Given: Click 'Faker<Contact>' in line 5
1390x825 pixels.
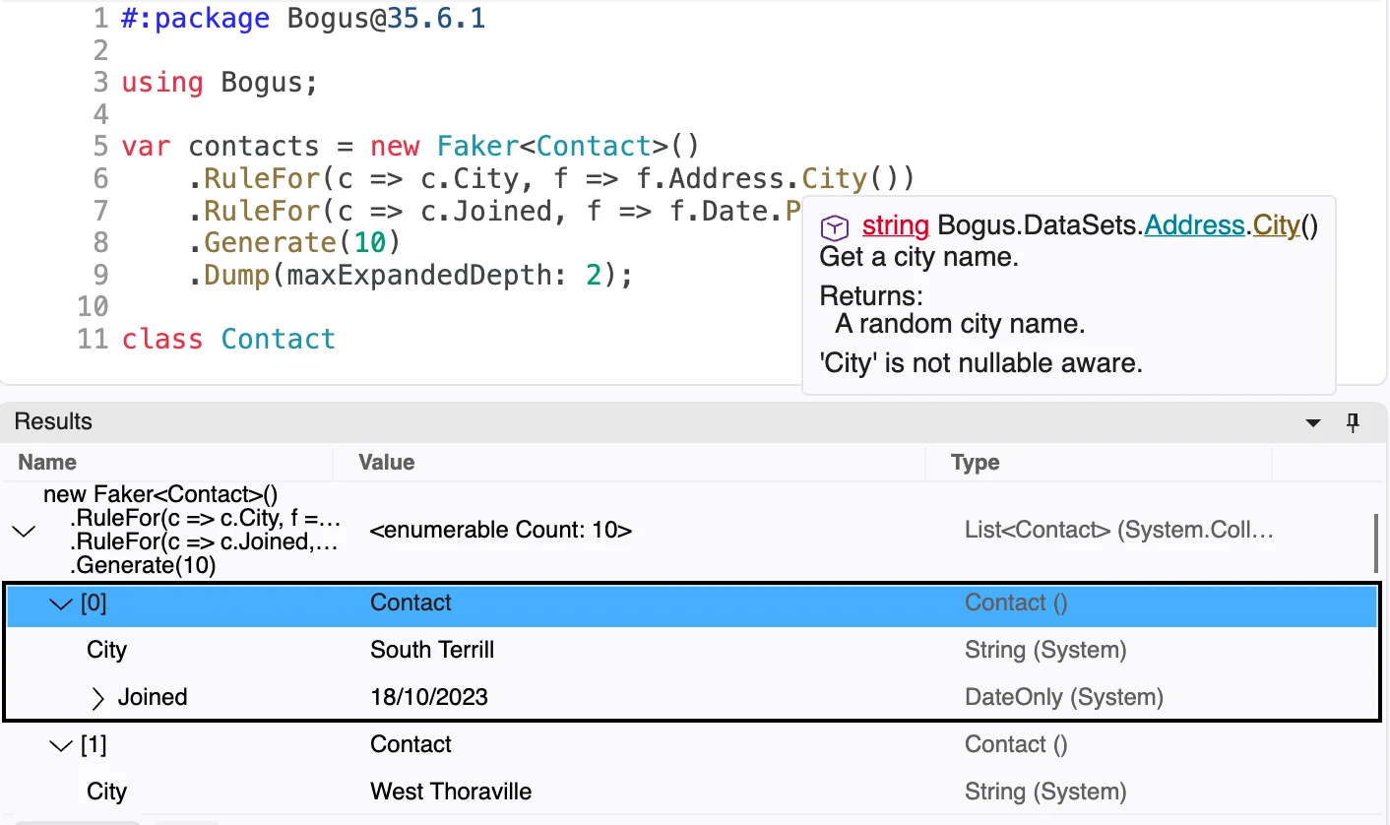Looking at the screenshot, I should coord(552,147).
